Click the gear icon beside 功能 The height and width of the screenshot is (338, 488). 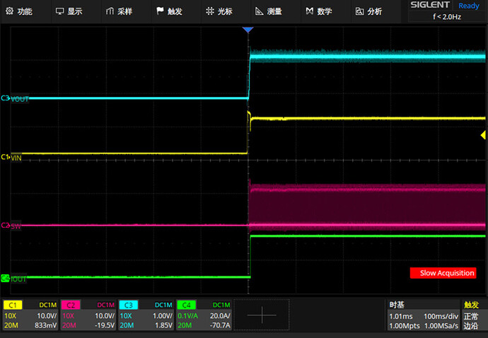pos(10,11)
